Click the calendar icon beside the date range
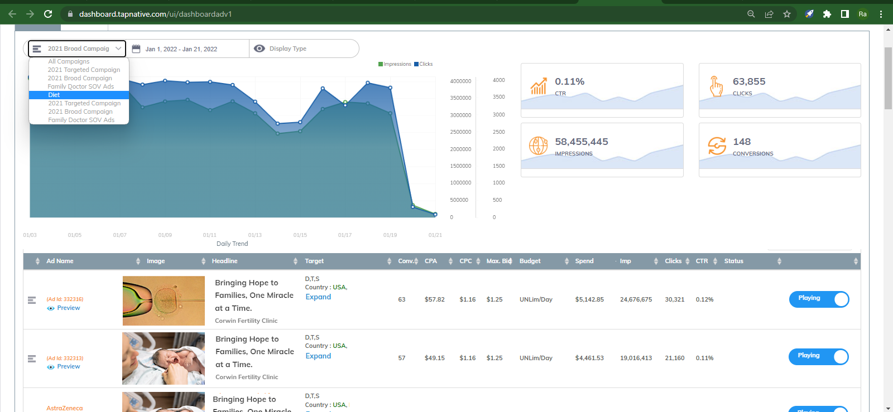The image size is (893, 412). click(136, 49)
